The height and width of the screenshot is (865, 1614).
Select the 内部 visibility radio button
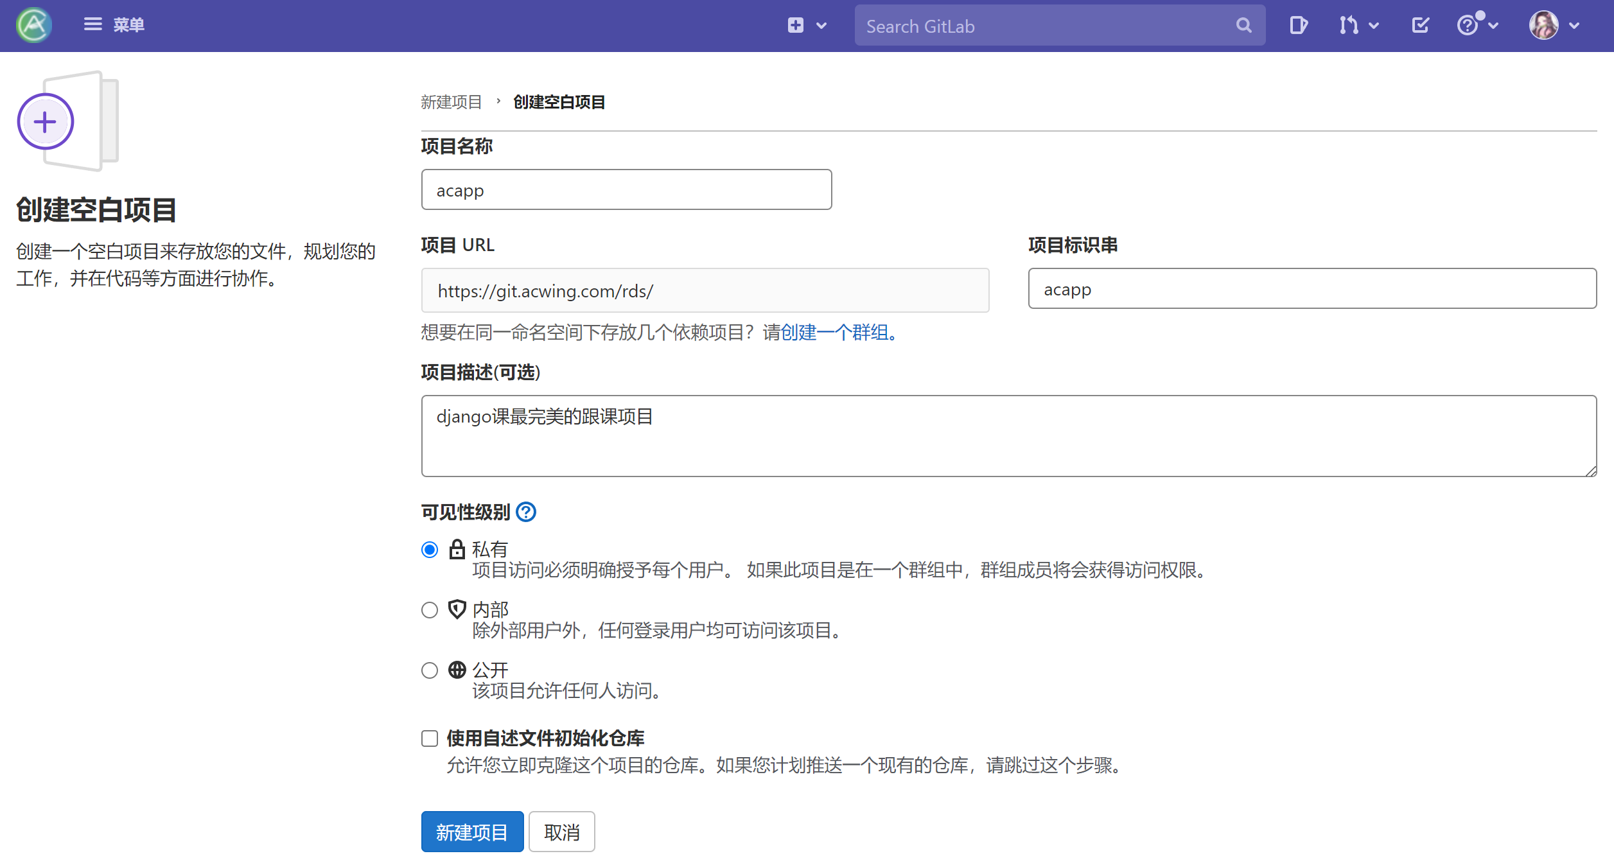tap(430, 610)
